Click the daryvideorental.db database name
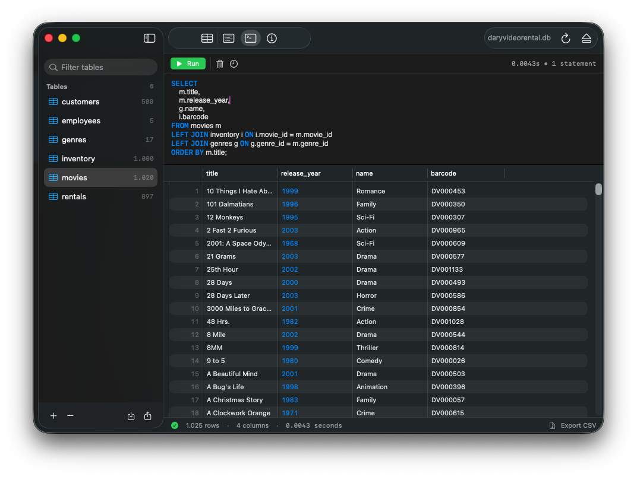The width and height of the screenshot is (637, 477). [x=519, y=38]
